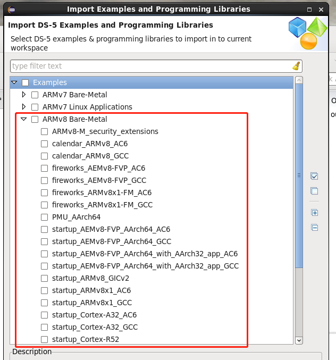Close the Import Examples dialog

321,10
